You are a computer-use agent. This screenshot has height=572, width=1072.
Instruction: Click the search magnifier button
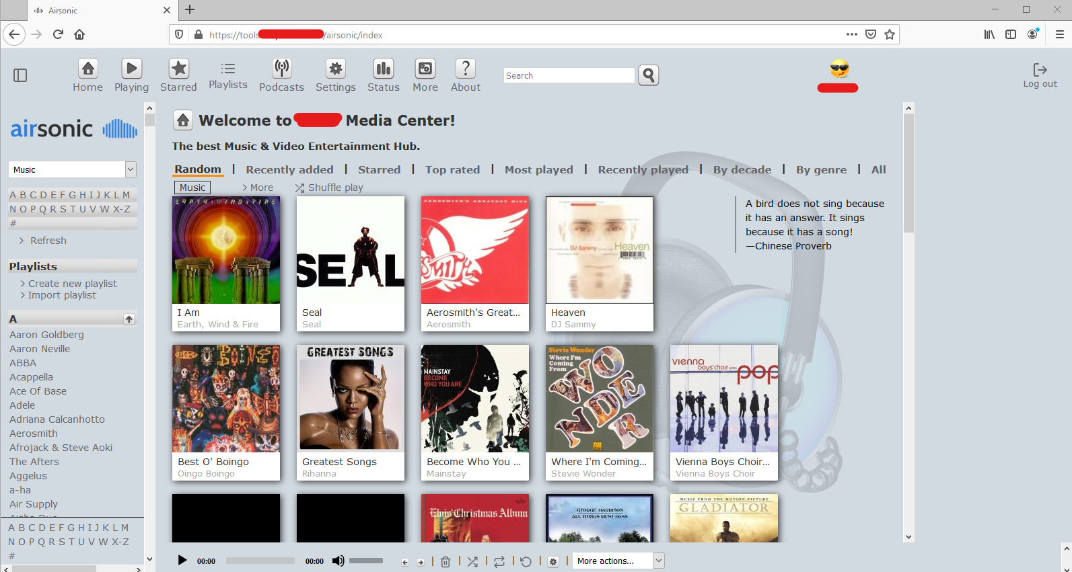coord(649,75)
